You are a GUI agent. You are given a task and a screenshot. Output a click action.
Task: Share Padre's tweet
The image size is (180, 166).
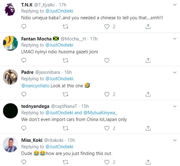pos(148,94)
